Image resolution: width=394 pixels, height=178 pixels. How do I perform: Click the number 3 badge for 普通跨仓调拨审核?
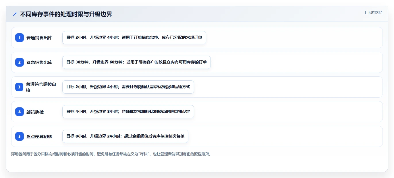20,87
